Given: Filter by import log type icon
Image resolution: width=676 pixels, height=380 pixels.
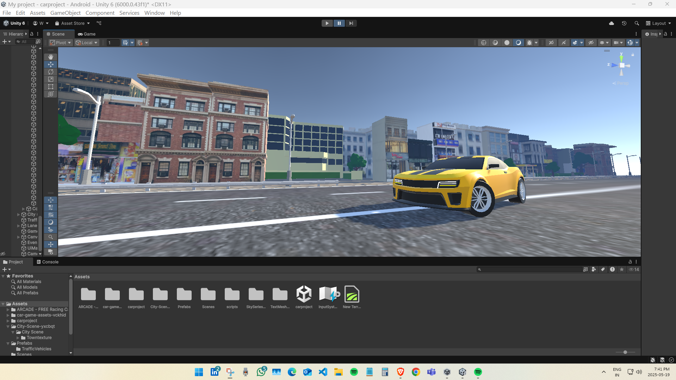Looking at the screenshot, I should tap(613, 269).
